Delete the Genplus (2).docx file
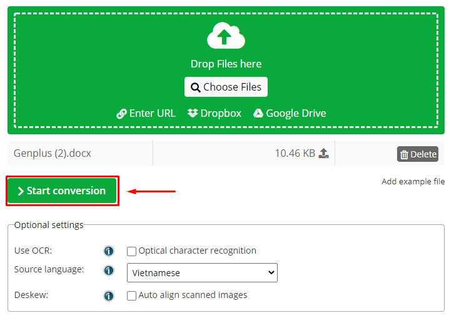The image size is (449, 318). (x=417, y=154)
